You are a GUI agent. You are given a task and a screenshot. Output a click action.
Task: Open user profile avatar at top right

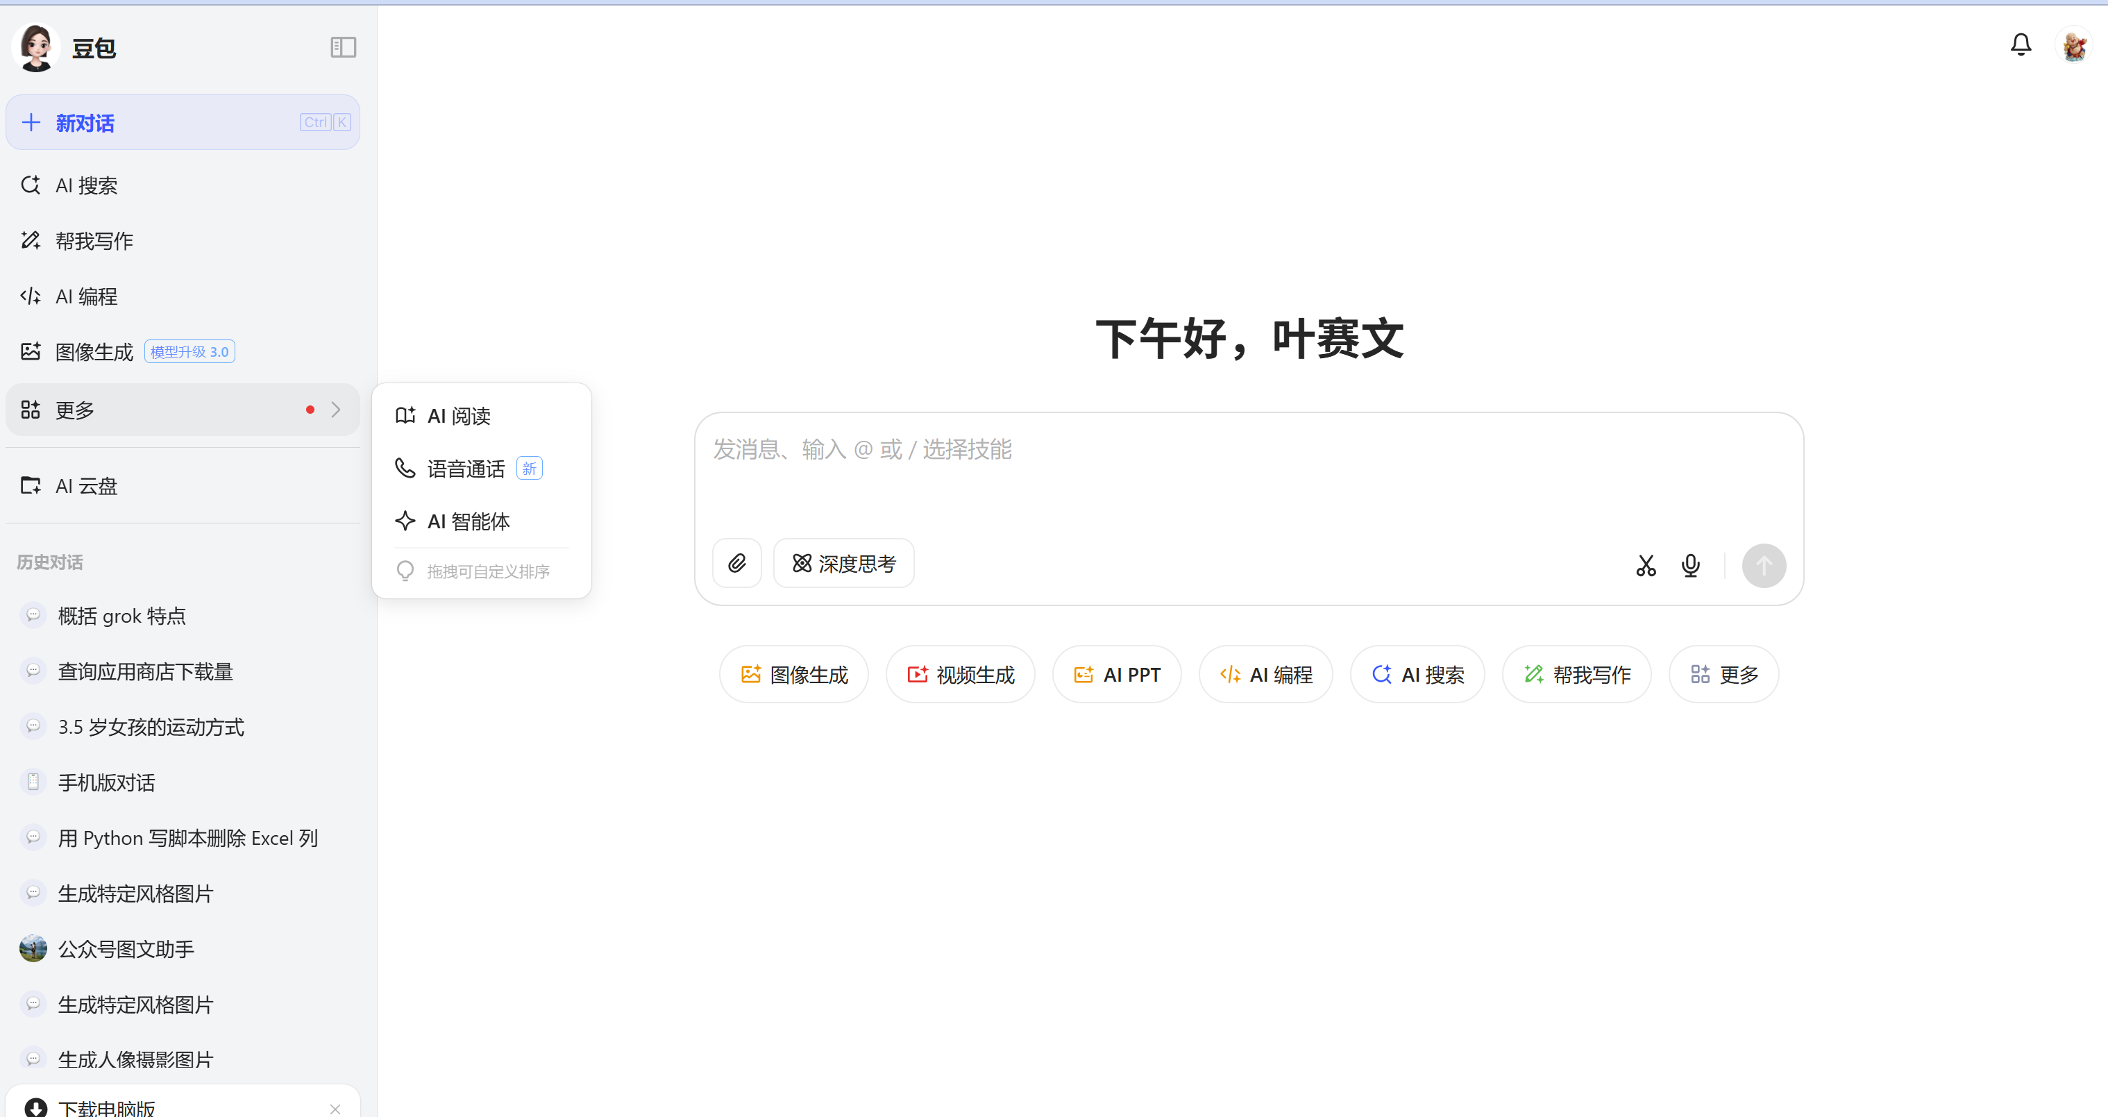coord(2075,45)
